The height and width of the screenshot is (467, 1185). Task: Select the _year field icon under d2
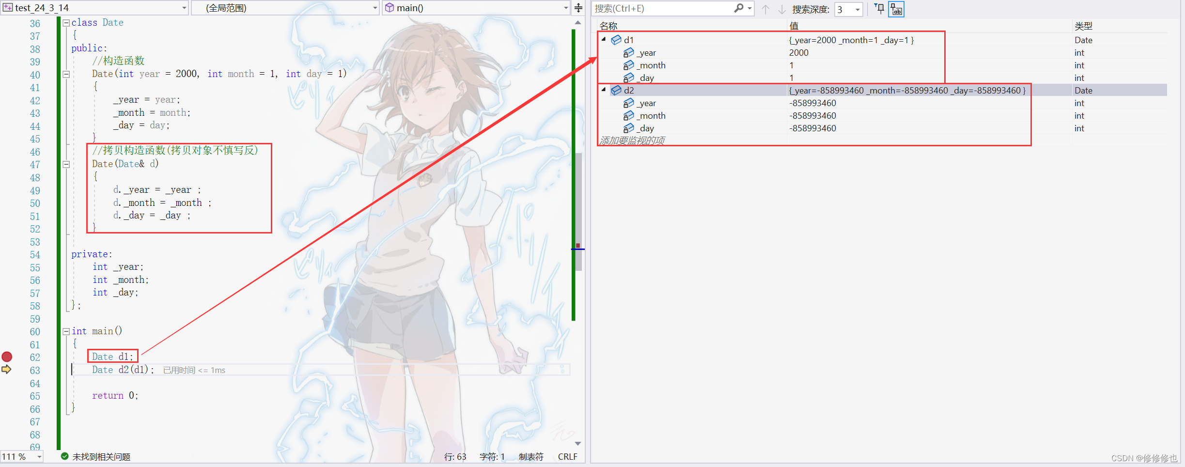(x=628, y=103)
